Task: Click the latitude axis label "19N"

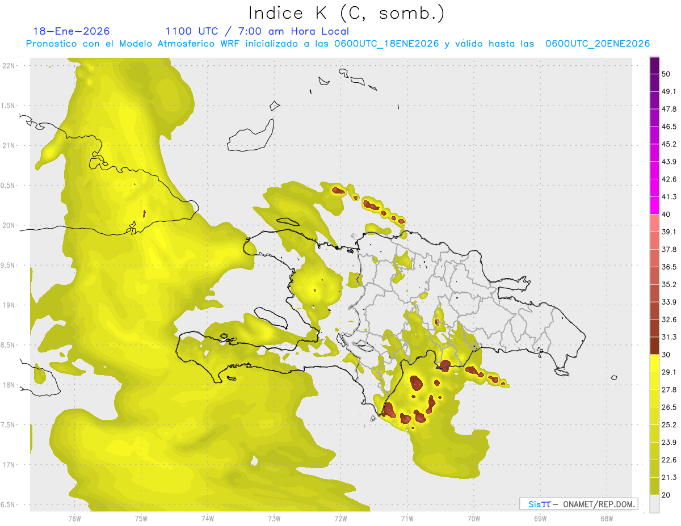Action: tap(9, 305)
